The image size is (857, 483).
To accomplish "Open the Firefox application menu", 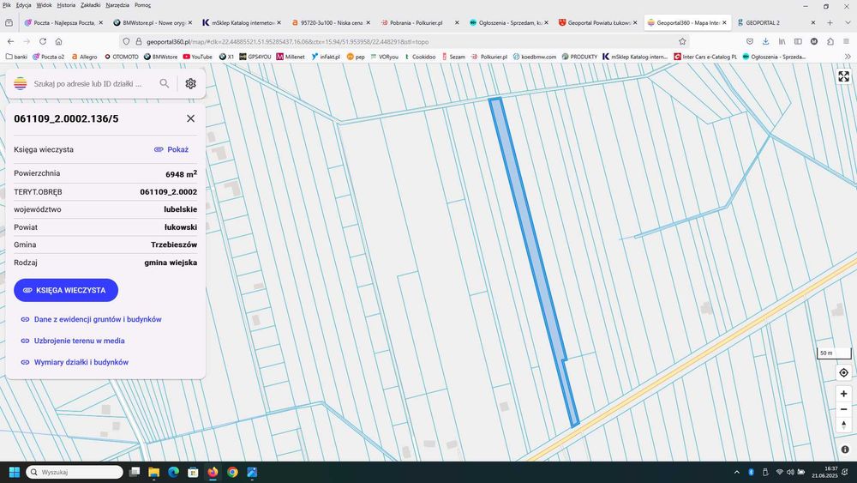I will coord(846,41).
